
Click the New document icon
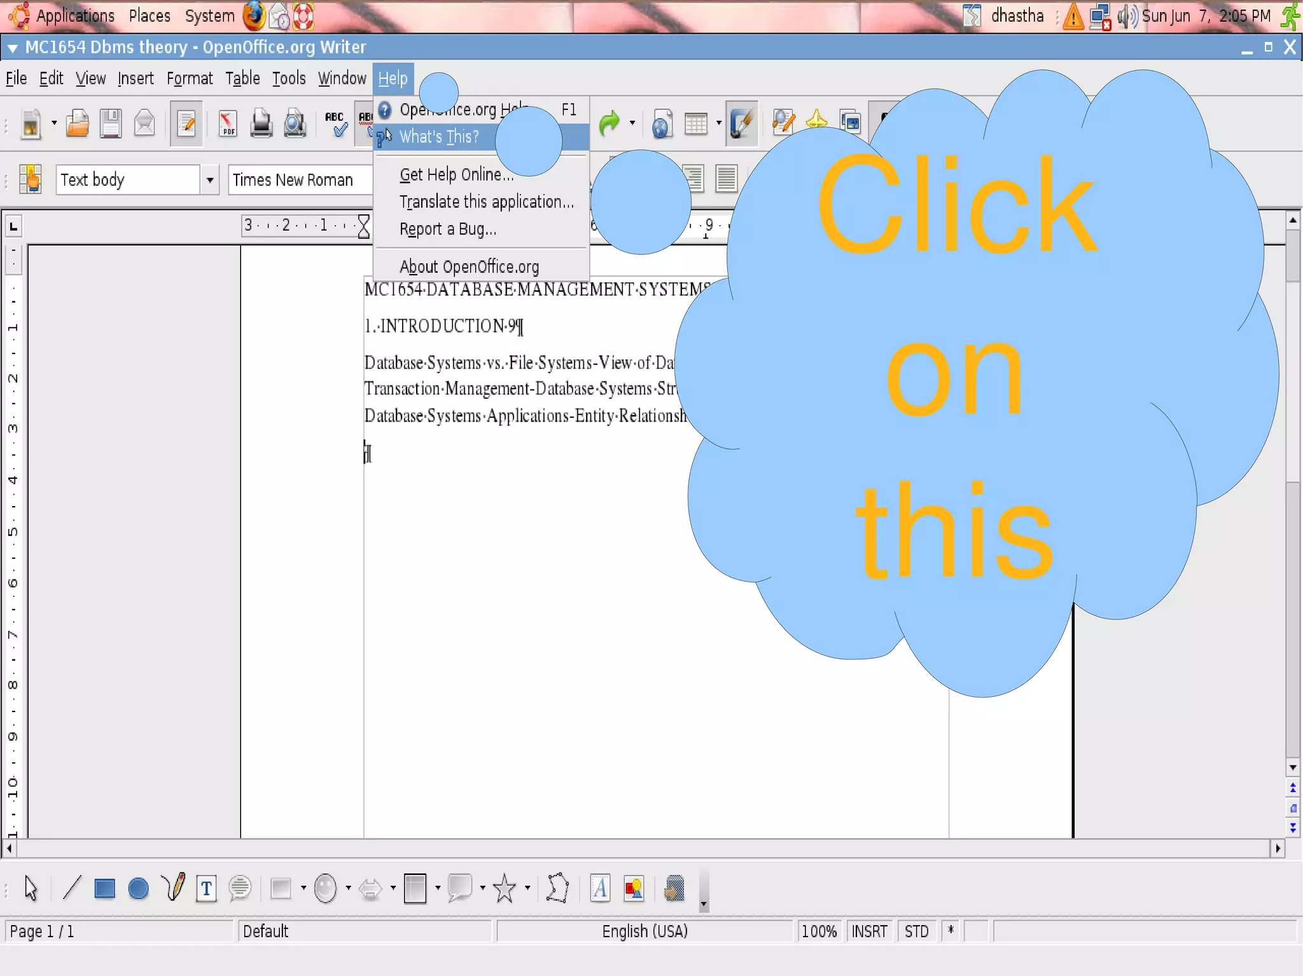(x=30, y=123)
